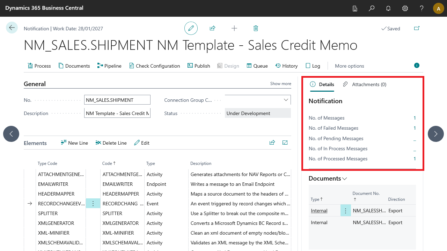
Task: Open No. of Failed Messages count
Action: (415, 128)
